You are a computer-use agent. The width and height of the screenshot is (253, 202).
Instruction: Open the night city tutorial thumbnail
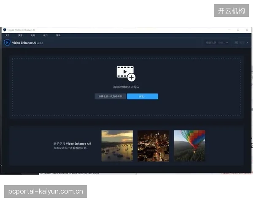tap(153, 146)
